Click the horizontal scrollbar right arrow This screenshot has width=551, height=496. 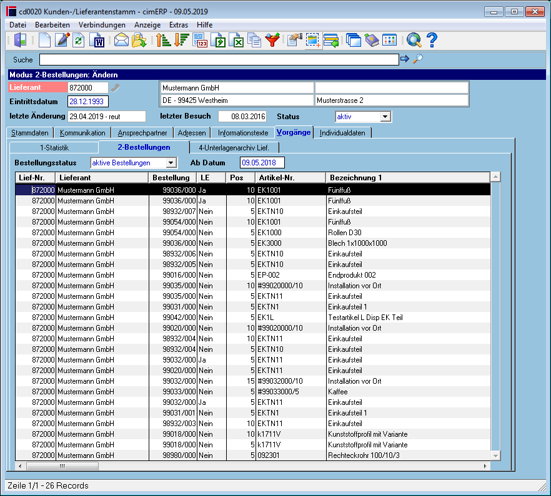click(485, 466)
